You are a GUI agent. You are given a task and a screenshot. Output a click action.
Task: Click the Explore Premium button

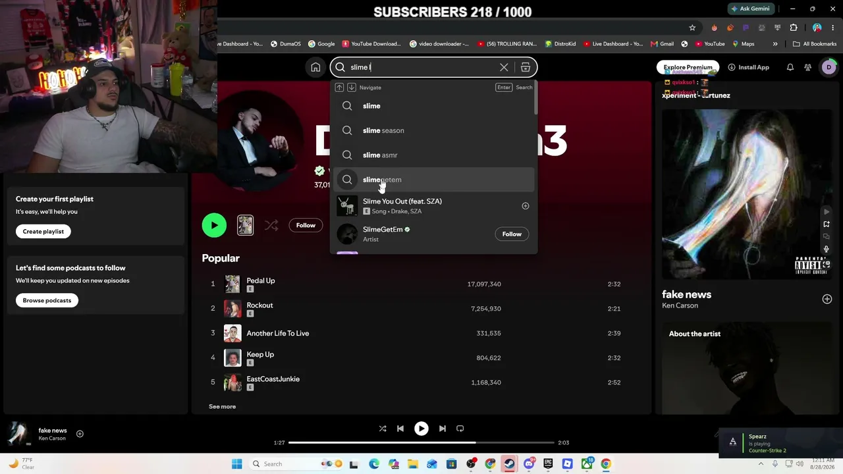pos(688,67)
